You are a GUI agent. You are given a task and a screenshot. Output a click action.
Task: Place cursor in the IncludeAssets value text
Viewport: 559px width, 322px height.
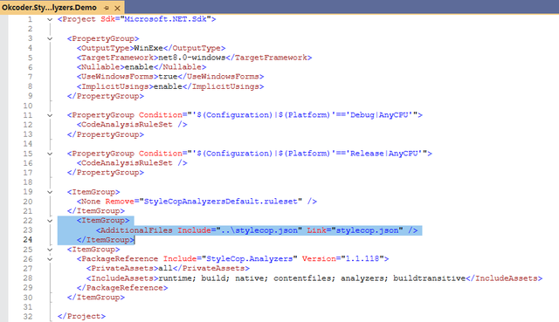312,278
